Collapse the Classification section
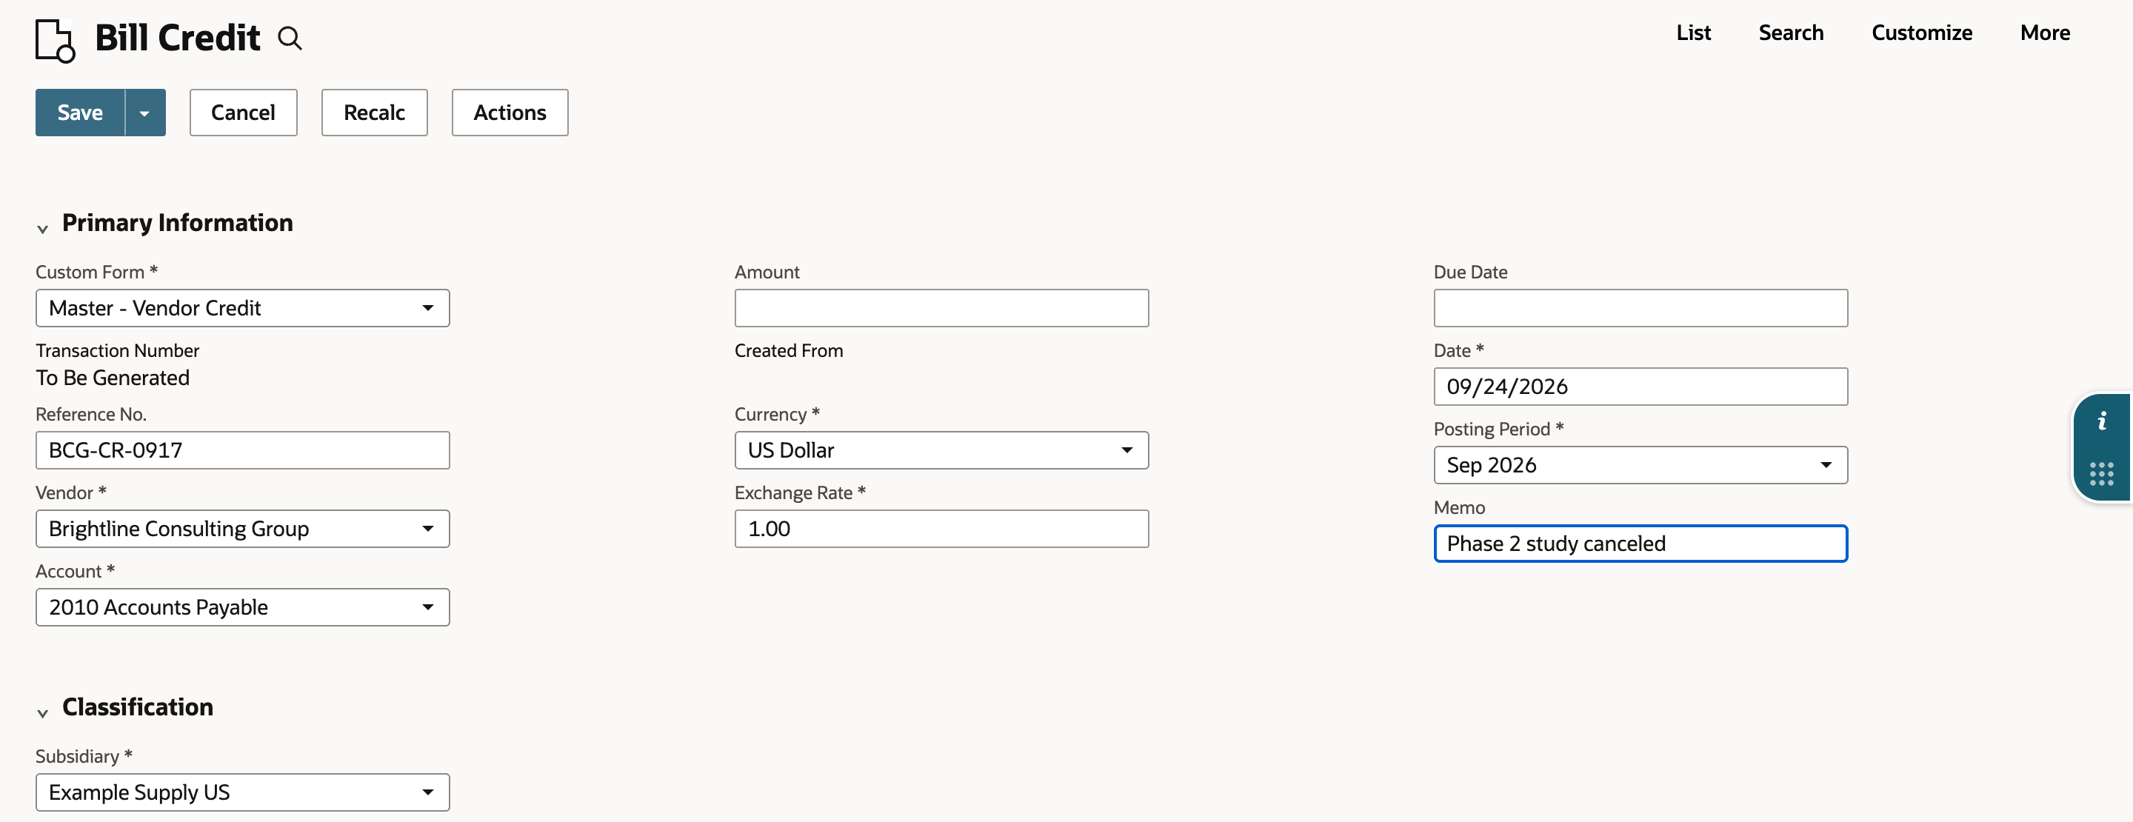Viewport: 2133px width, 822px height. point(42,712)
